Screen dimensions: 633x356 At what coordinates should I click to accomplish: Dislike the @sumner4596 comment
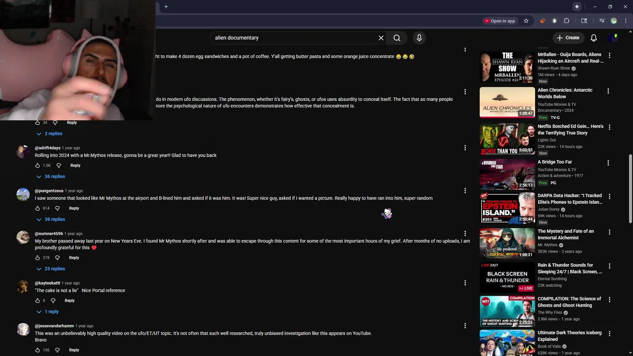(57, 258)
